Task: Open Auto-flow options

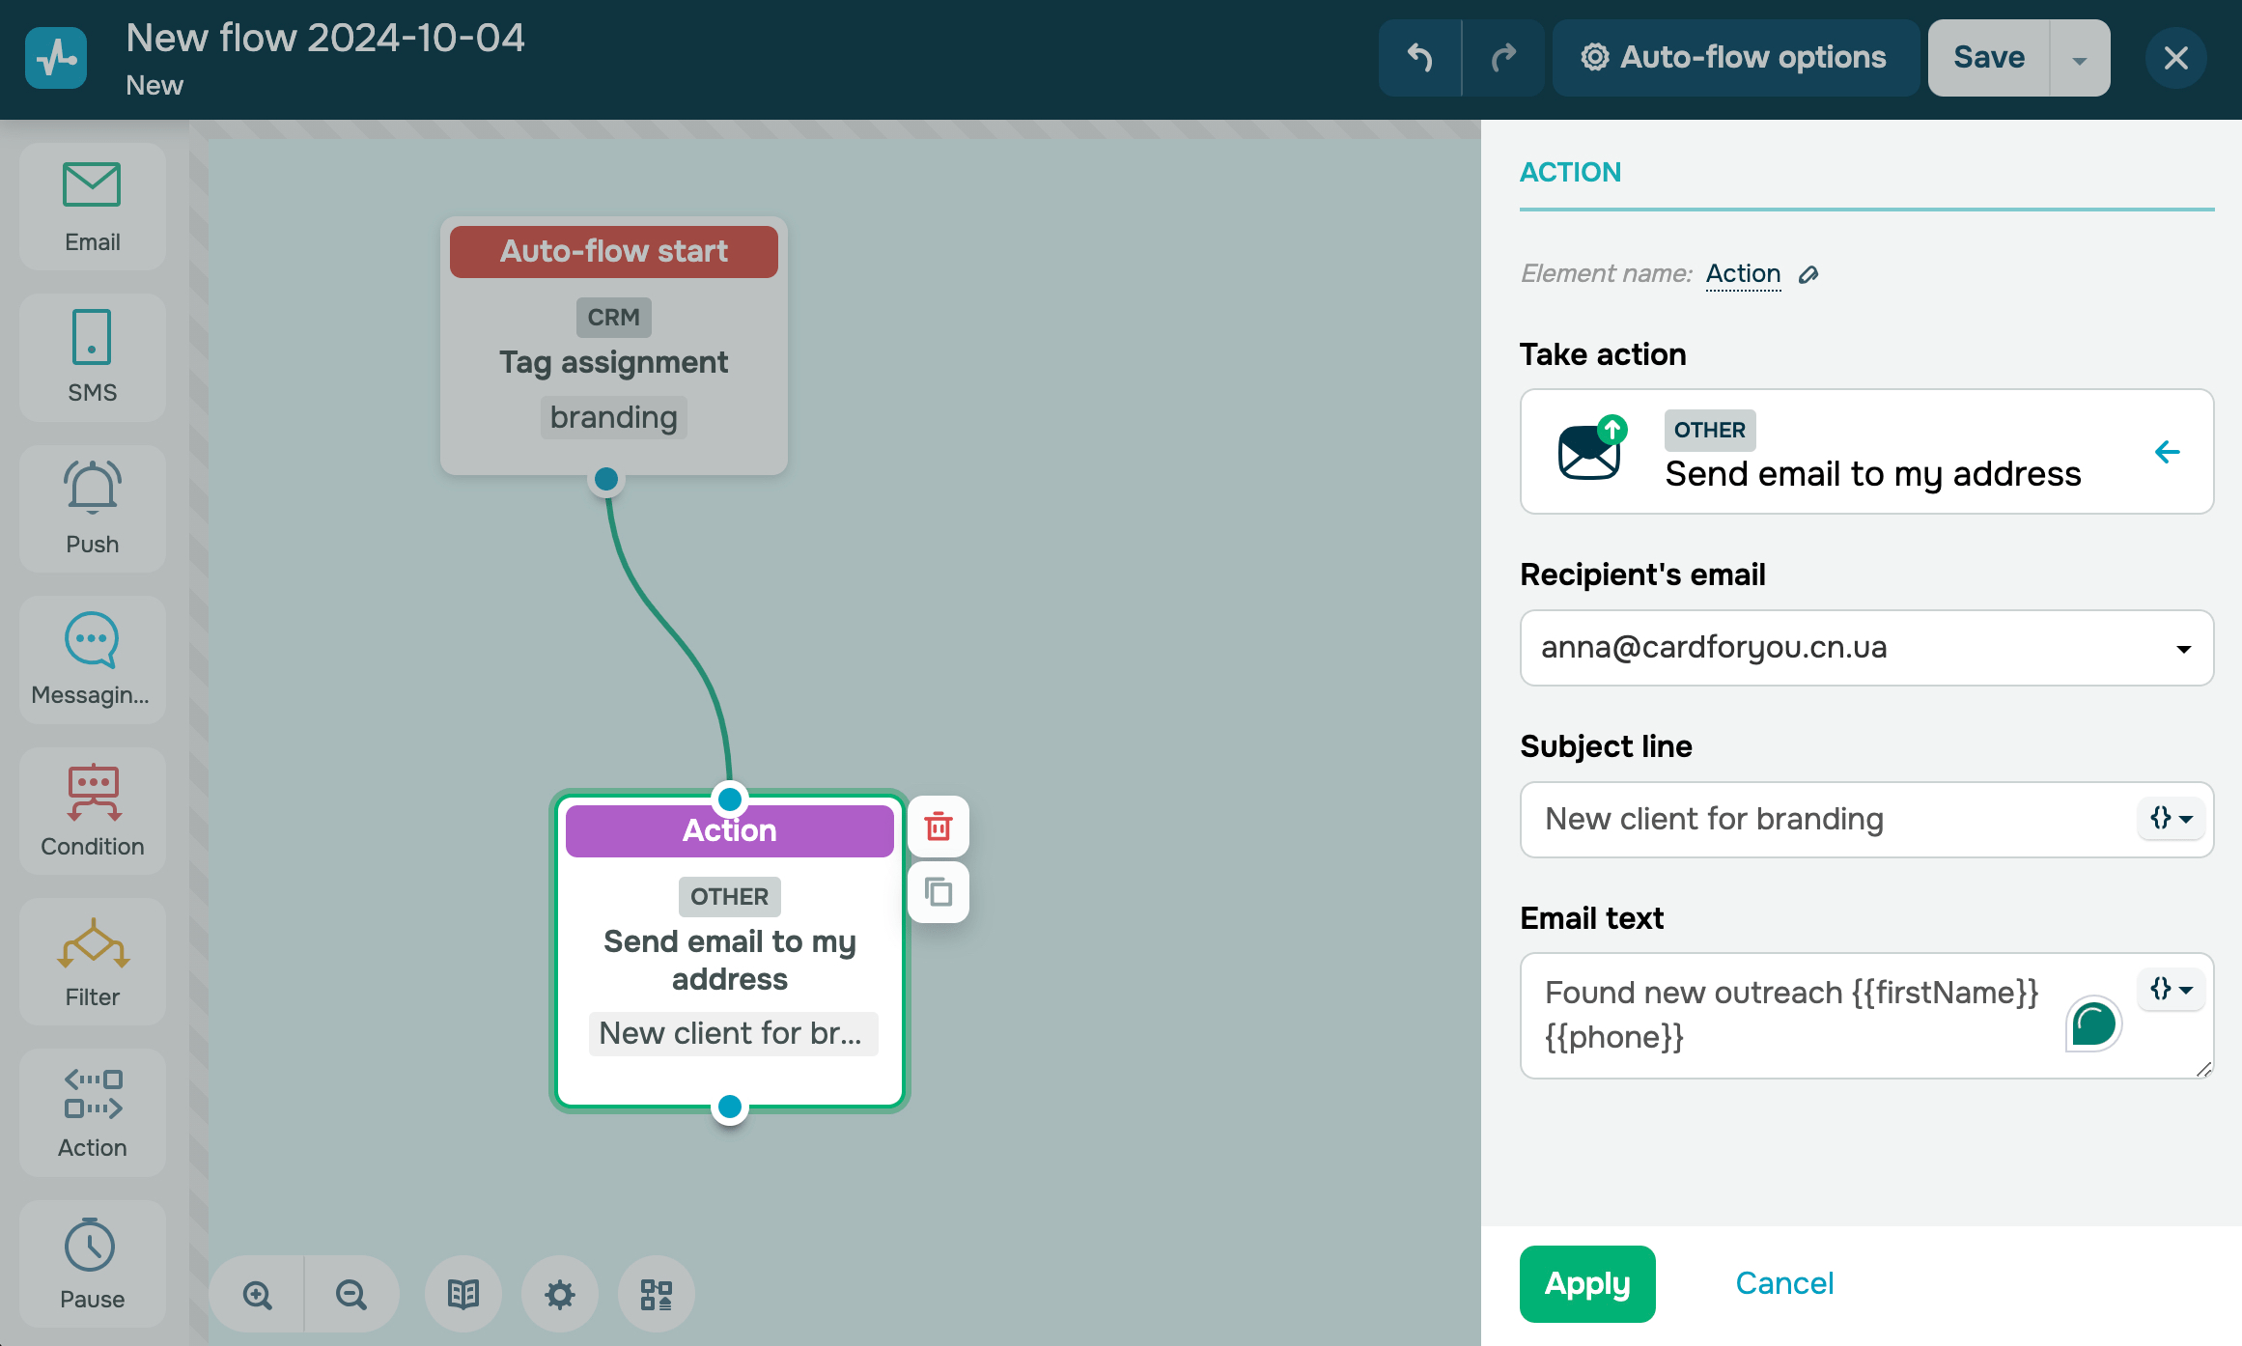Action: [1734, 58]
